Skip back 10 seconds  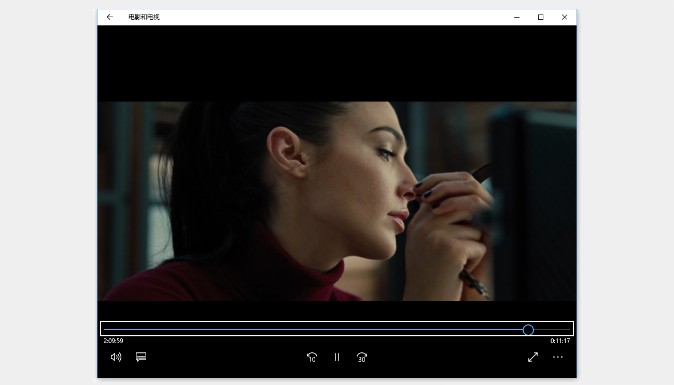tap(312, 357)
